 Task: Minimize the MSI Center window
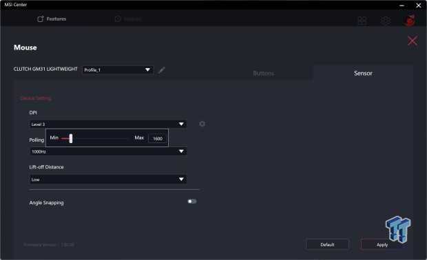pos(402,6)
